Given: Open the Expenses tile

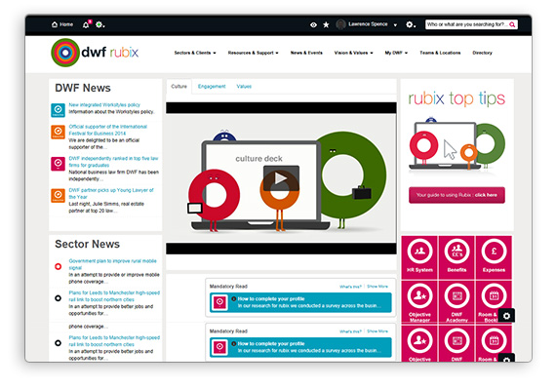Looking at the screenshot, I should [494, 257].
